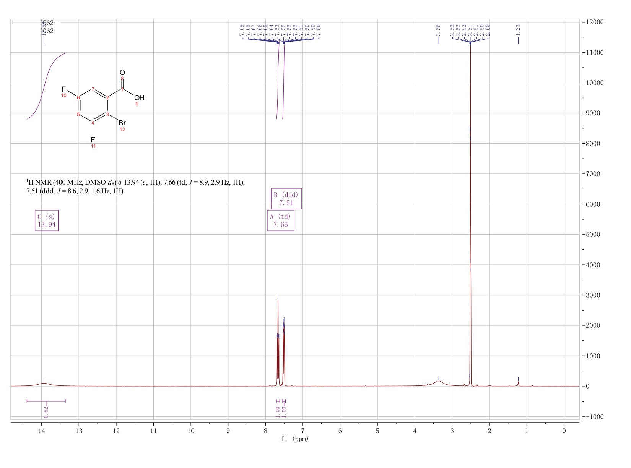Click the x-axis tick label 5

tap(377, 431)
